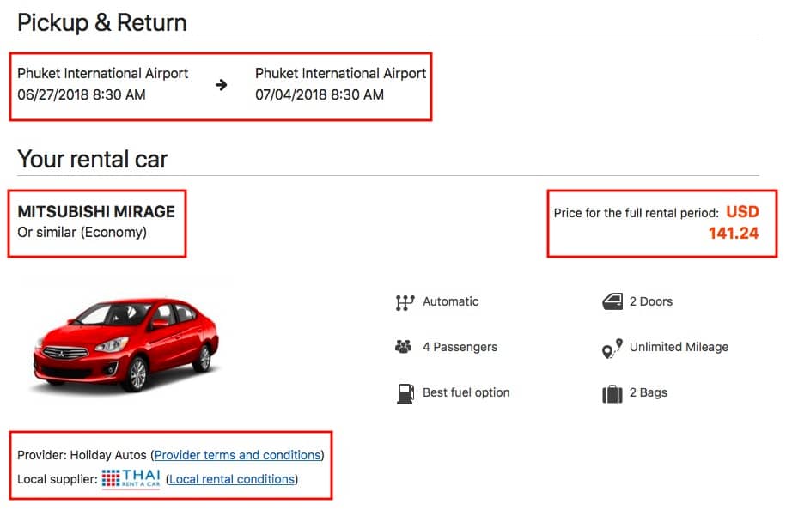The height and width of the screenshot is (510, 786).
Task: Click the Best fuel option pump icon
Action: coord(402,392)
